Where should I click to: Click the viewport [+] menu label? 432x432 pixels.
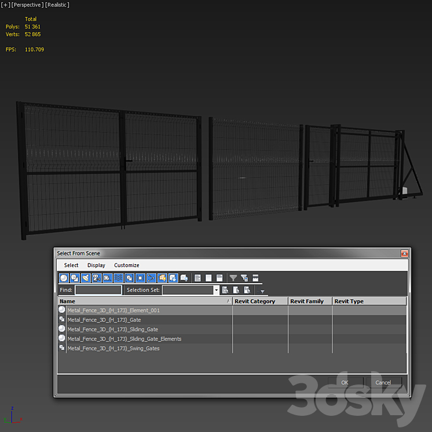click(x=6, y=5)
